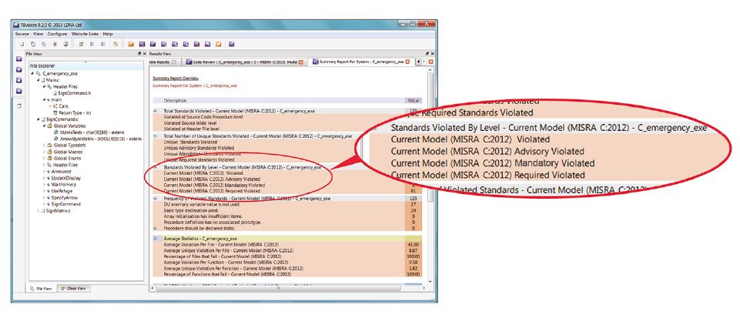The height and width of the screenshot is (315, 740).
Task: Select the SpecifyArrow function
Action: 65,198
